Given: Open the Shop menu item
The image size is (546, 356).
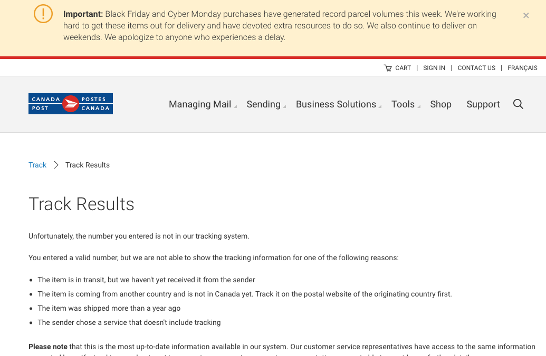Looking at the screenshot, I should [x=440, y=104].
